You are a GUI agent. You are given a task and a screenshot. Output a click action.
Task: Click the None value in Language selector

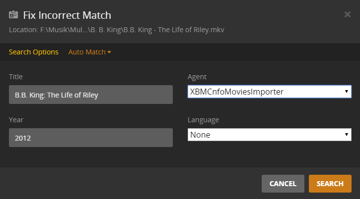click(x=200, y=135)
